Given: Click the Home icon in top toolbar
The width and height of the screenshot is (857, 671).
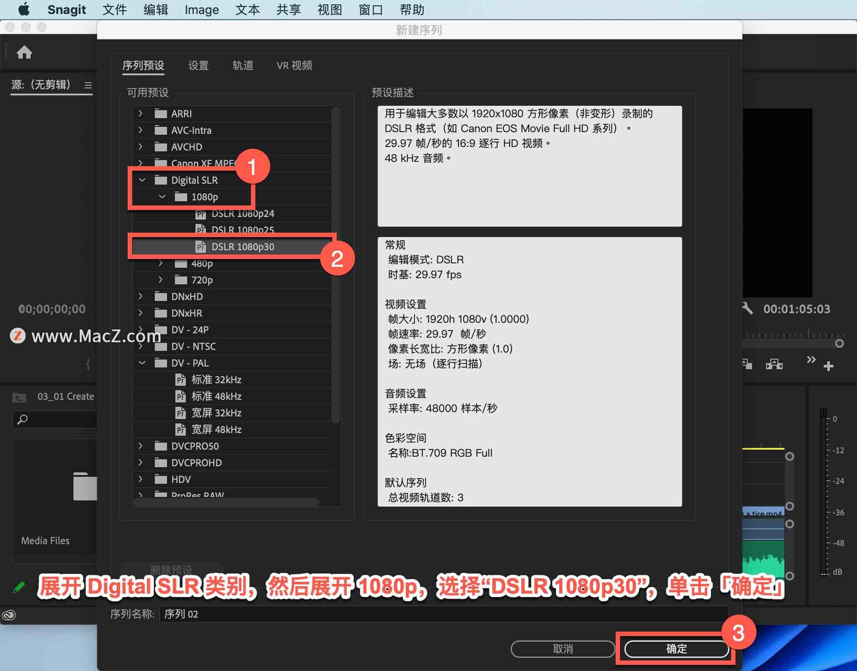Looking at the screenshot, I should (25, 52).
